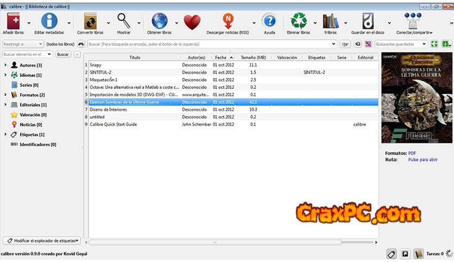The height and width of the screenshot is (262, 454).
Task: Expand the Autores tree node
Action: point(5,65)
